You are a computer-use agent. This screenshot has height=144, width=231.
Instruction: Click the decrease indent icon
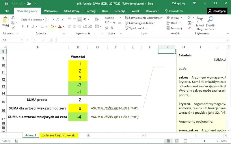pos(85,26)
